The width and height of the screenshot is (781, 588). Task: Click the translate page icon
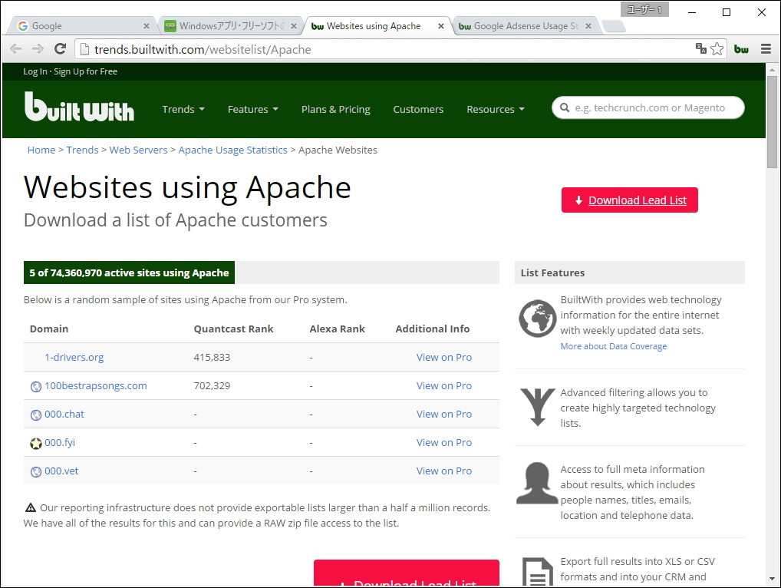(x=700, y=49)
